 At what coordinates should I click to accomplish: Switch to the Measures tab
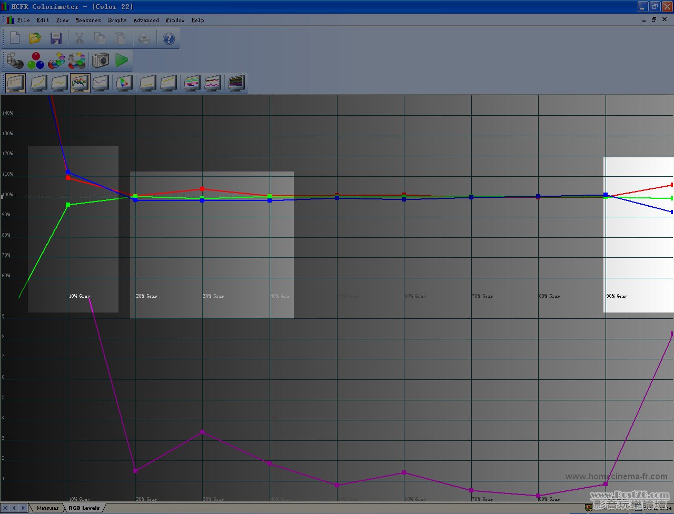click(47, 508)
